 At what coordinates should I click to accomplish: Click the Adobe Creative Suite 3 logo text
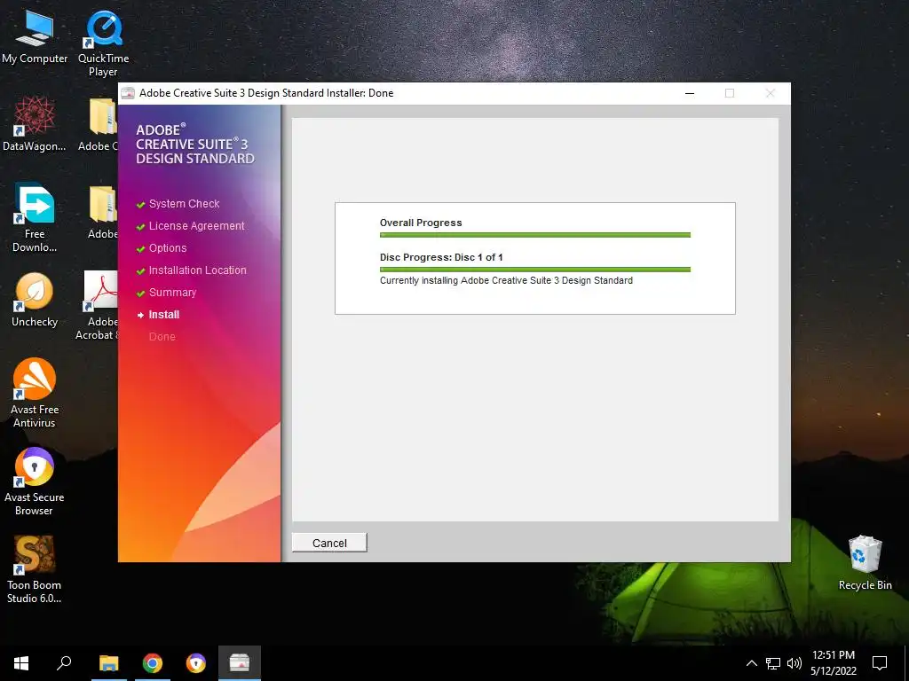coord(194,145)
